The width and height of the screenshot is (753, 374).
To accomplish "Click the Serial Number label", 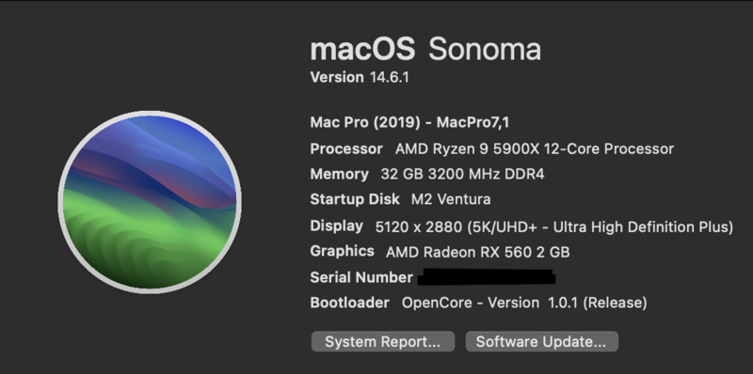I will pos(361,277).
